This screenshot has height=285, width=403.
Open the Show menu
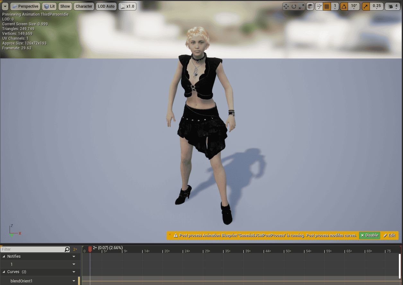(x=65, y=6)
